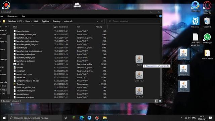Click the Windows 10 (C:) breadcrumb segment
The image size is (215, 121).
tap(15, 21)
